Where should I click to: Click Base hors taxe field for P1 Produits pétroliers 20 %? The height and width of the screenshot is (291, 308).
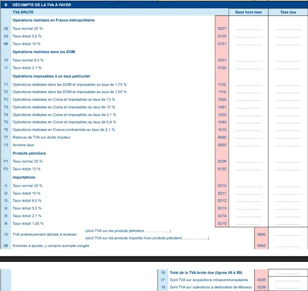tap(249, 161)
